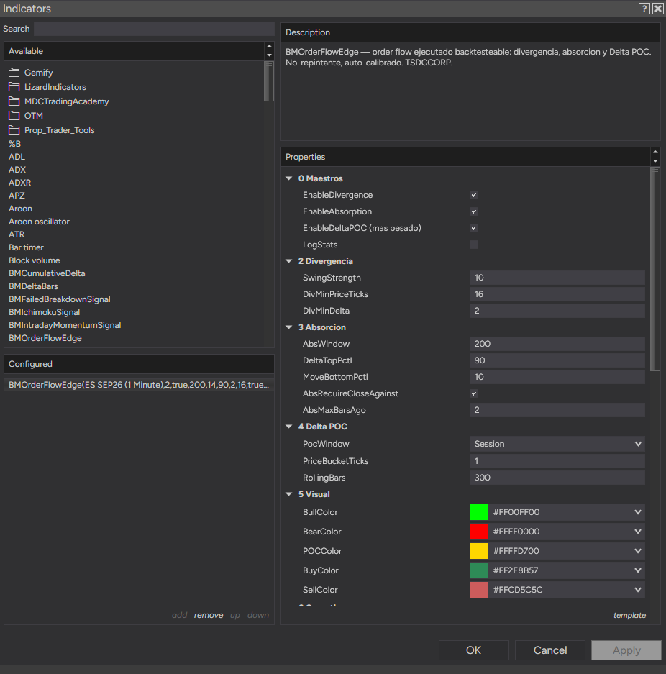The width and height of the screenshot is (666, 674).
Task: Click the Cancel button
Action: coord(550,650)
